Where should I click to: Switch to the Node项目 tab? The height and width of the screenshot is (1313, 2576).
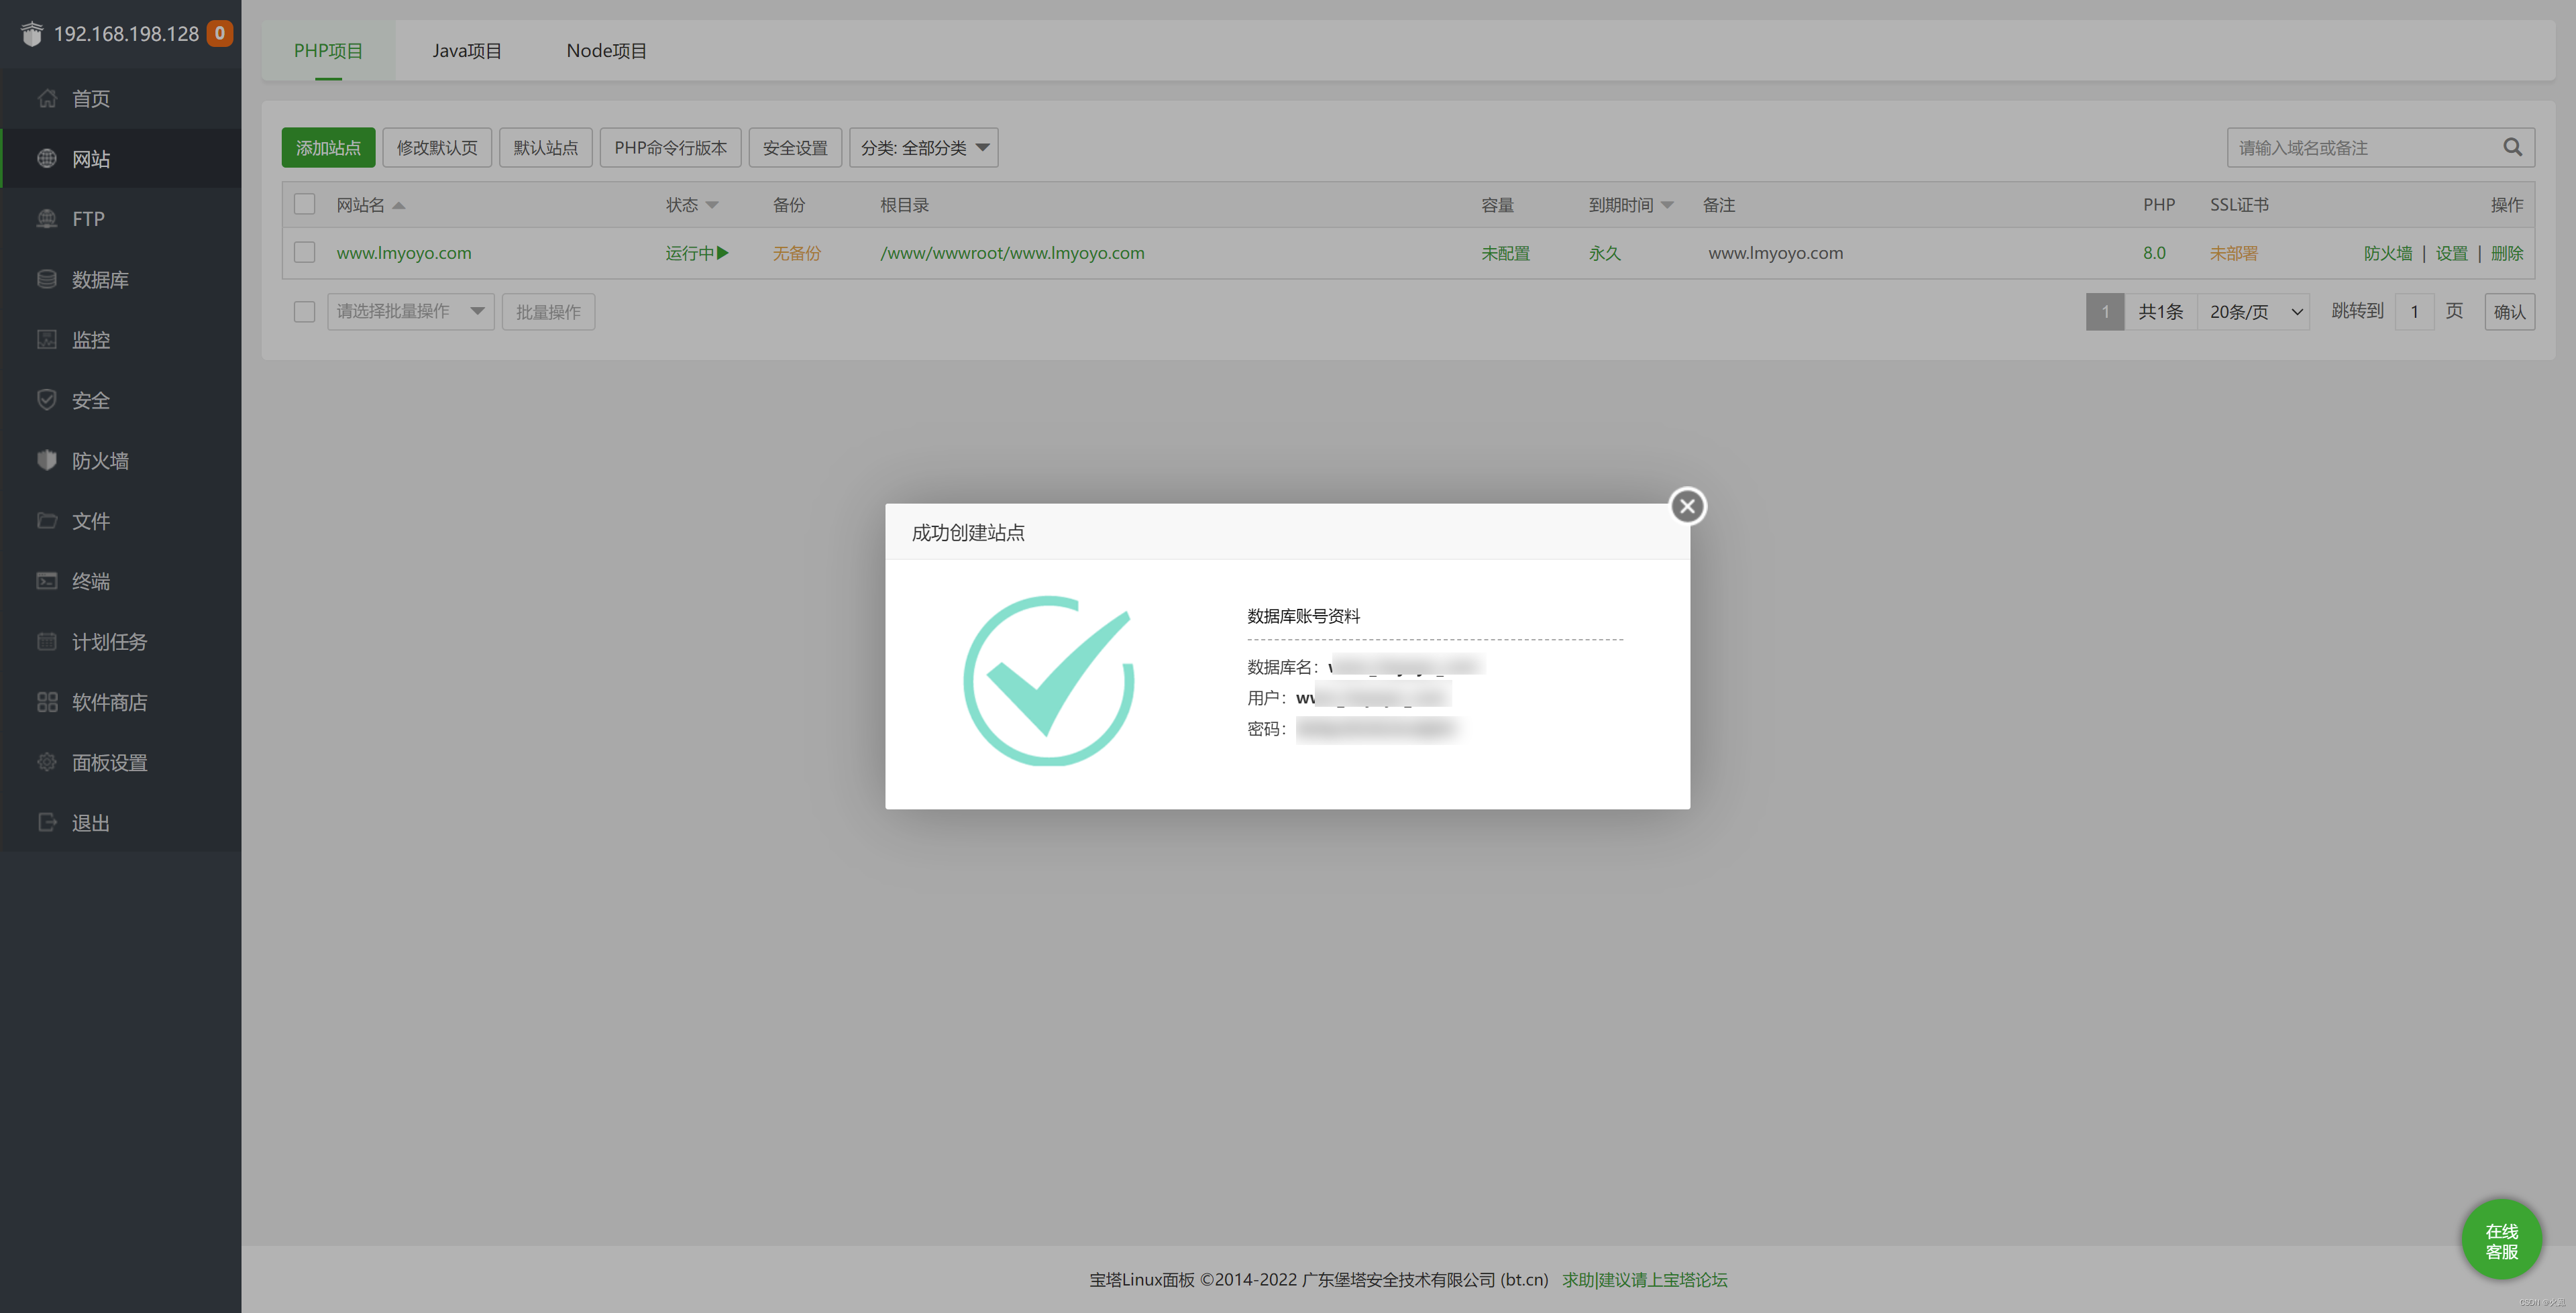click(606, 50)
